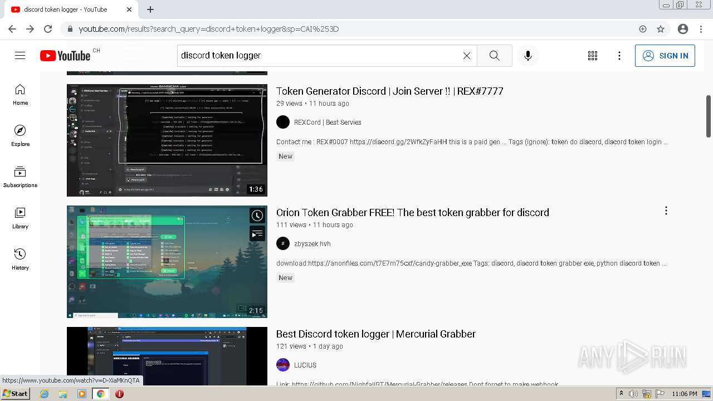Click 'New' badge under Orion Token Grabber

(286, 278)
